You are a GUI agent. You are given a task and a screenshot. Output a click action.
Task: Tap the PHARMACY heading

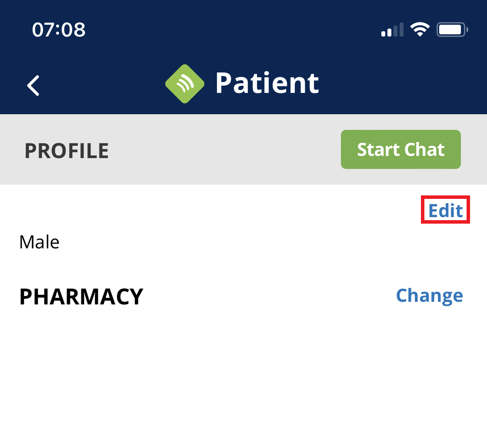click(x=81, y=297)
